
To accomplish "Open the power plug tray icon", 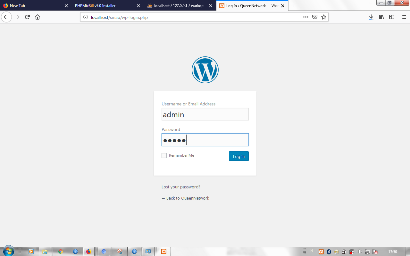I will pyautogui.click(x=352, y=252).
